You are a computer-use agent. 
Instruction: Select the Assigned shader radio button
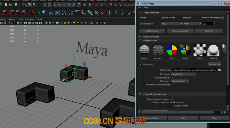(171, 106)
